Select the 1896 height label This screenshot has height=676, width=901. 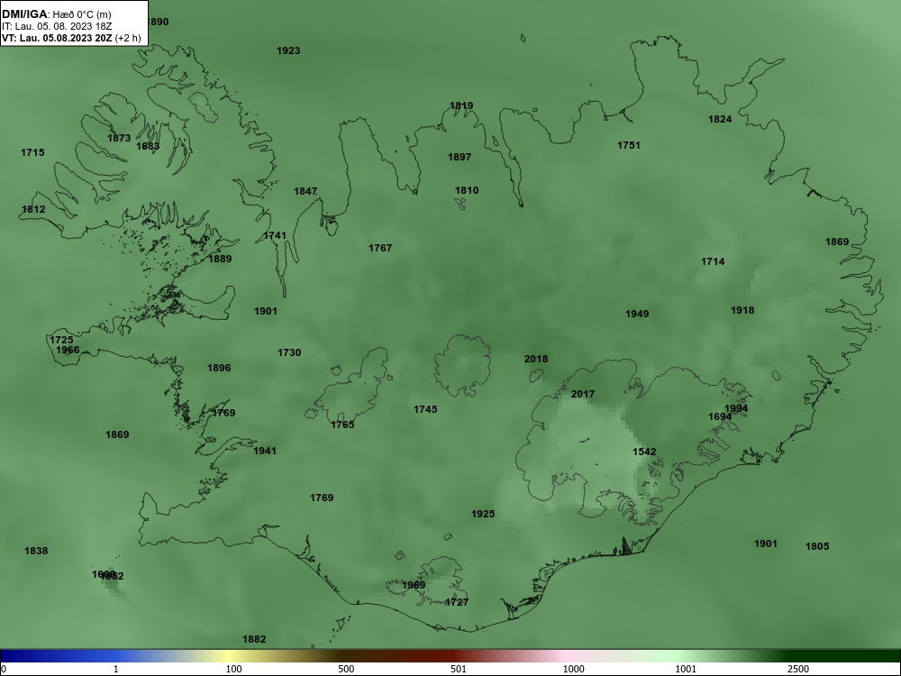coord(219,369)
